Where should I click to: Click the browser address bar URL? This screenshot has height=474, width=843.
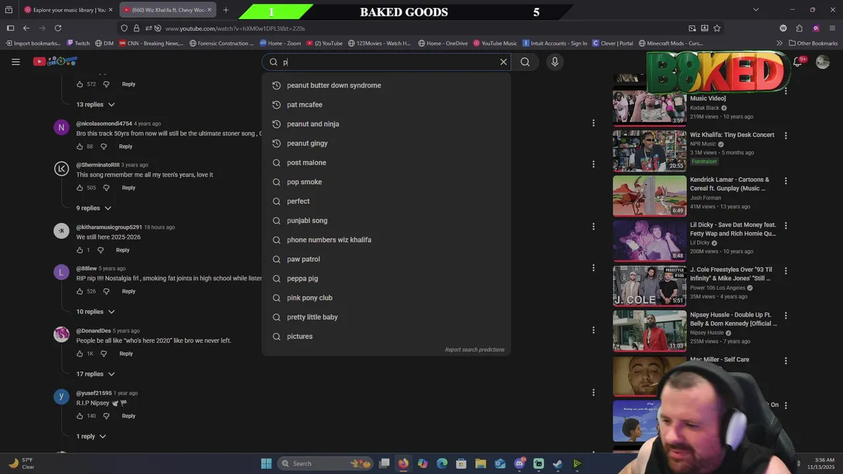pos(234,28)
